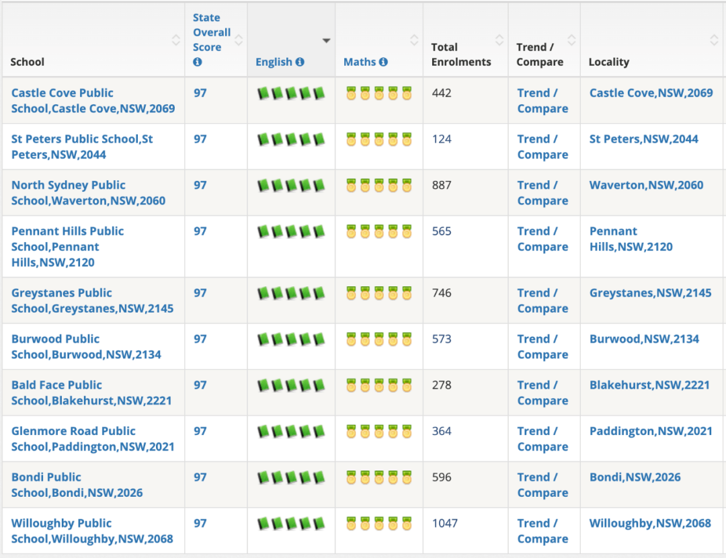Open Glenmore Road Public School link

click(93, 439)
